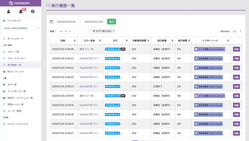Open フロー一覧 in the sidebar
This screenshot has width=249, height=141.
click(x=13, y=52)
